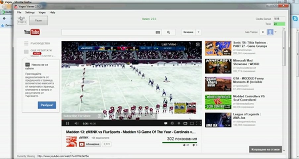Open GTA MODDED Funny Moments thumbnail
299x159 pixels.
click(x=218, y=84)
